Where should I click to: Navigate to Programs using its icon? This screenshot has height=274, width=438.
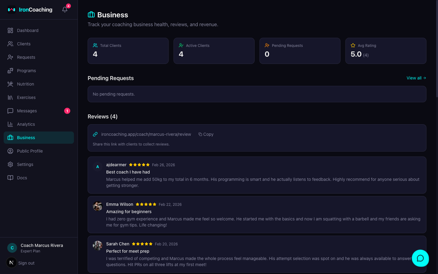tap(11, 71)
